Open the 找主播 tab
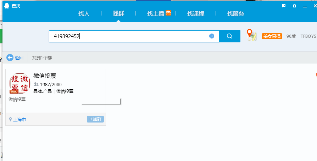 156,13
